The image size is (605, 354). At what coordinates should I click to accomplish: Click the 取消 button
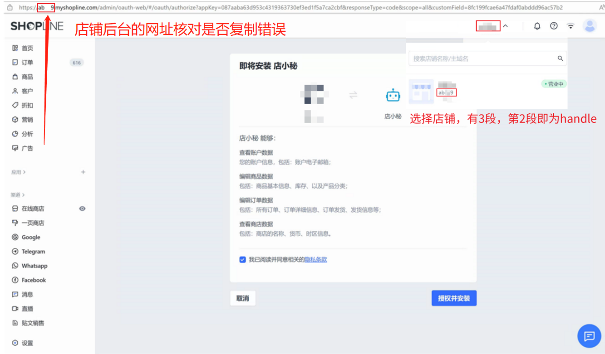click(x=243, y=298)
